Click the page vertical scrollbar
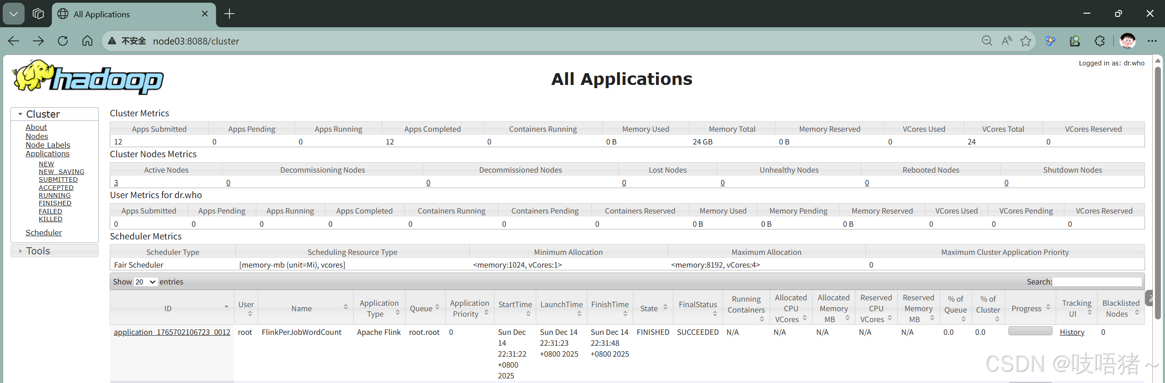The width and height of the screenshot is (1165, 383). click(x=1158, y=193)
